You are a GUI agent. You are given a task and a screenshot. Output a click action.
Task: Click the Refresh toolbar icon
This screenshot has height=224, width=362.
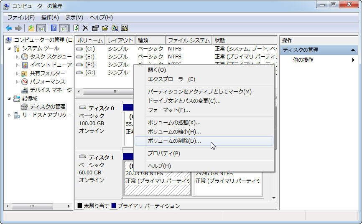76,28
